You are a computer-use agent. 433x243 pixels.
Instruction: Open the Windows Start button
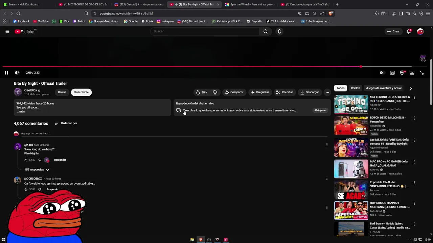(4, 240)
